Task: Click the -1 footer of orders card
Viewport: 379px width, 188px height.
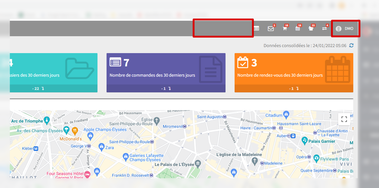Action: point(166,89)
